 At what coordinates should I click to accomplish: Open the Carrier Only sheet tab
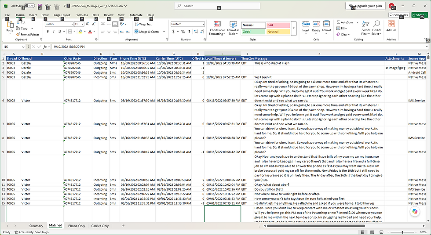(x=100, y=226)
